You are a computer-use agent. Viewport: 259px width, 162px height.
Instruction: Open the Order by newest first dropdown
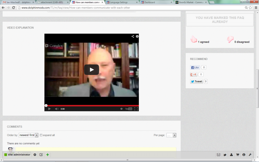click(x=28, y=135)
